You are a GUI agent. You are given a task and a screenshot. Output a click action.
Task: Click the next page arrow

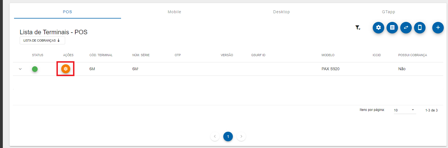point(241,136)
